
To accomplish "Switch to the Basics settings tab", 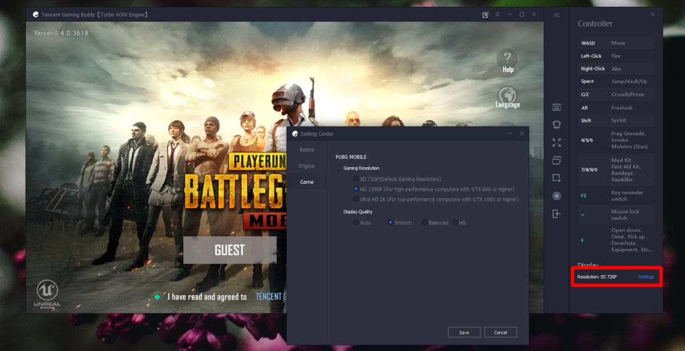I will coord(307,150).
